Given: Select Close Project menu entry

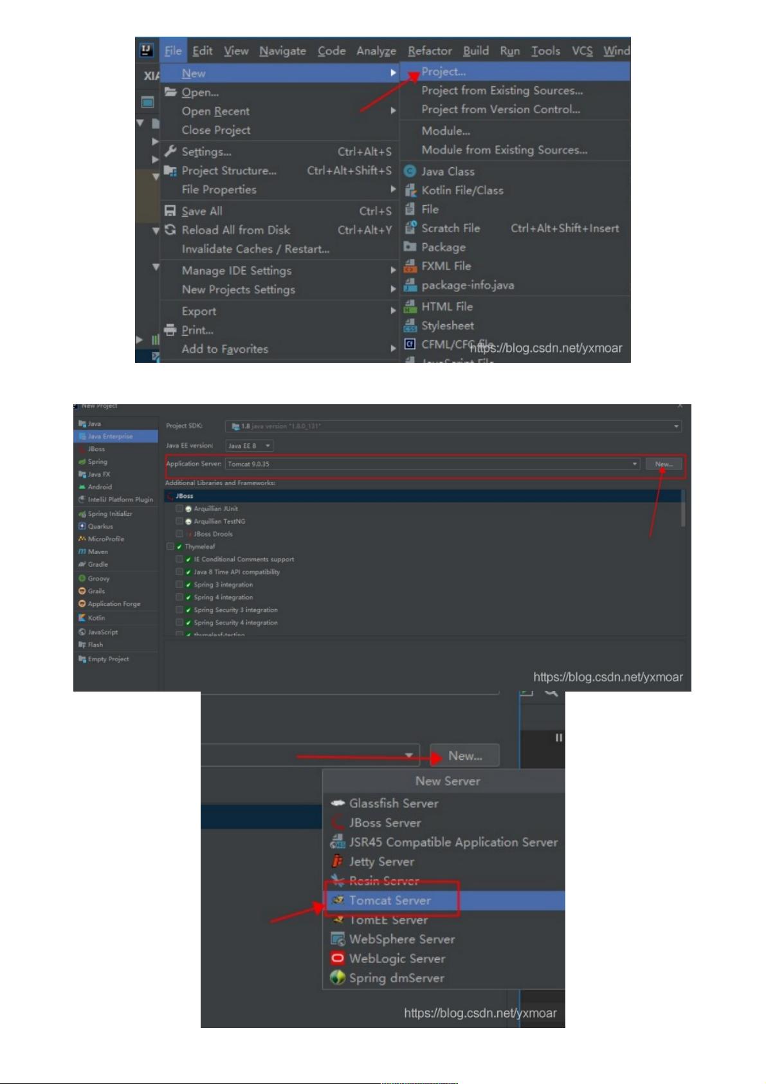Looking at the screenshot, I should [x=278, y=130].
